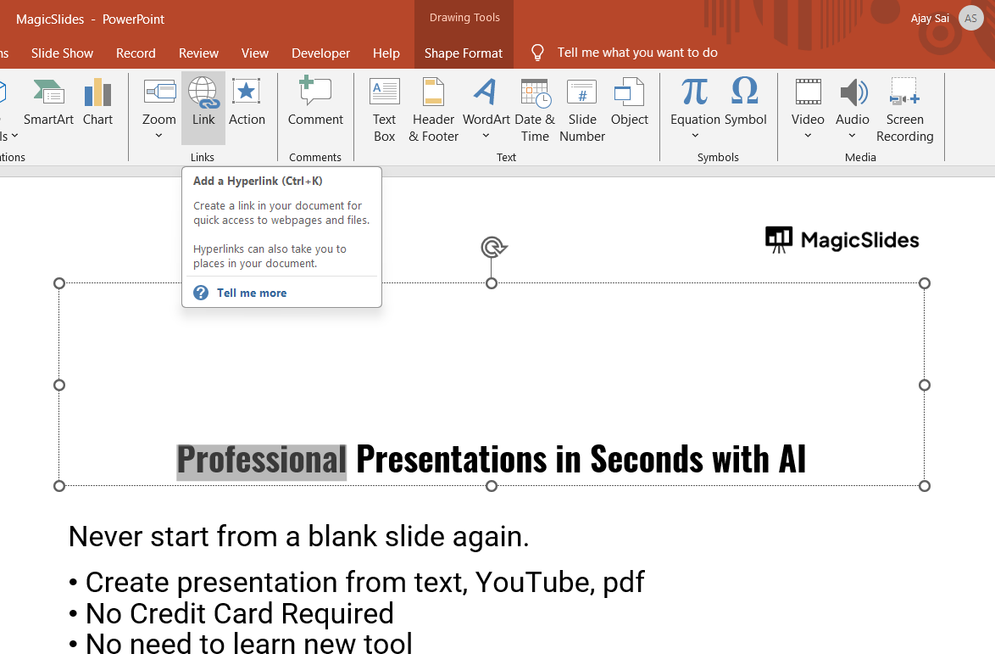Click the WordArt icon
Viewport: 995px width, 665px height.
tap(486, 92)
